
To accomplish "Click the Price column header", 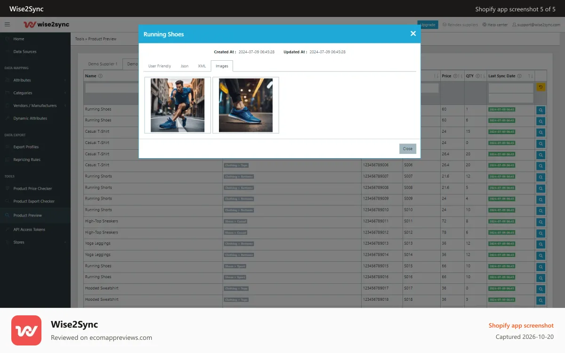I will click(446, 76).
